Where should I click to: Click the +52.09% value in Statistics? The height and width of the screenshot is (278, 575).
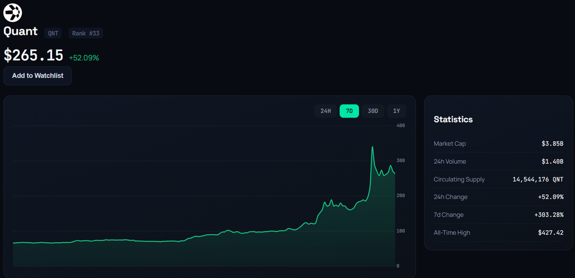[x=551, y=197]
